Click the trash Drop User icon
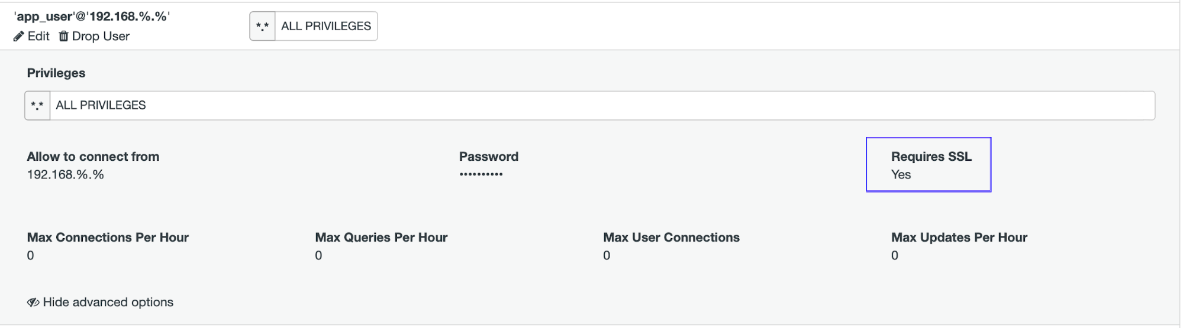This screenshot has height=328, width=1183. (63, 37)
